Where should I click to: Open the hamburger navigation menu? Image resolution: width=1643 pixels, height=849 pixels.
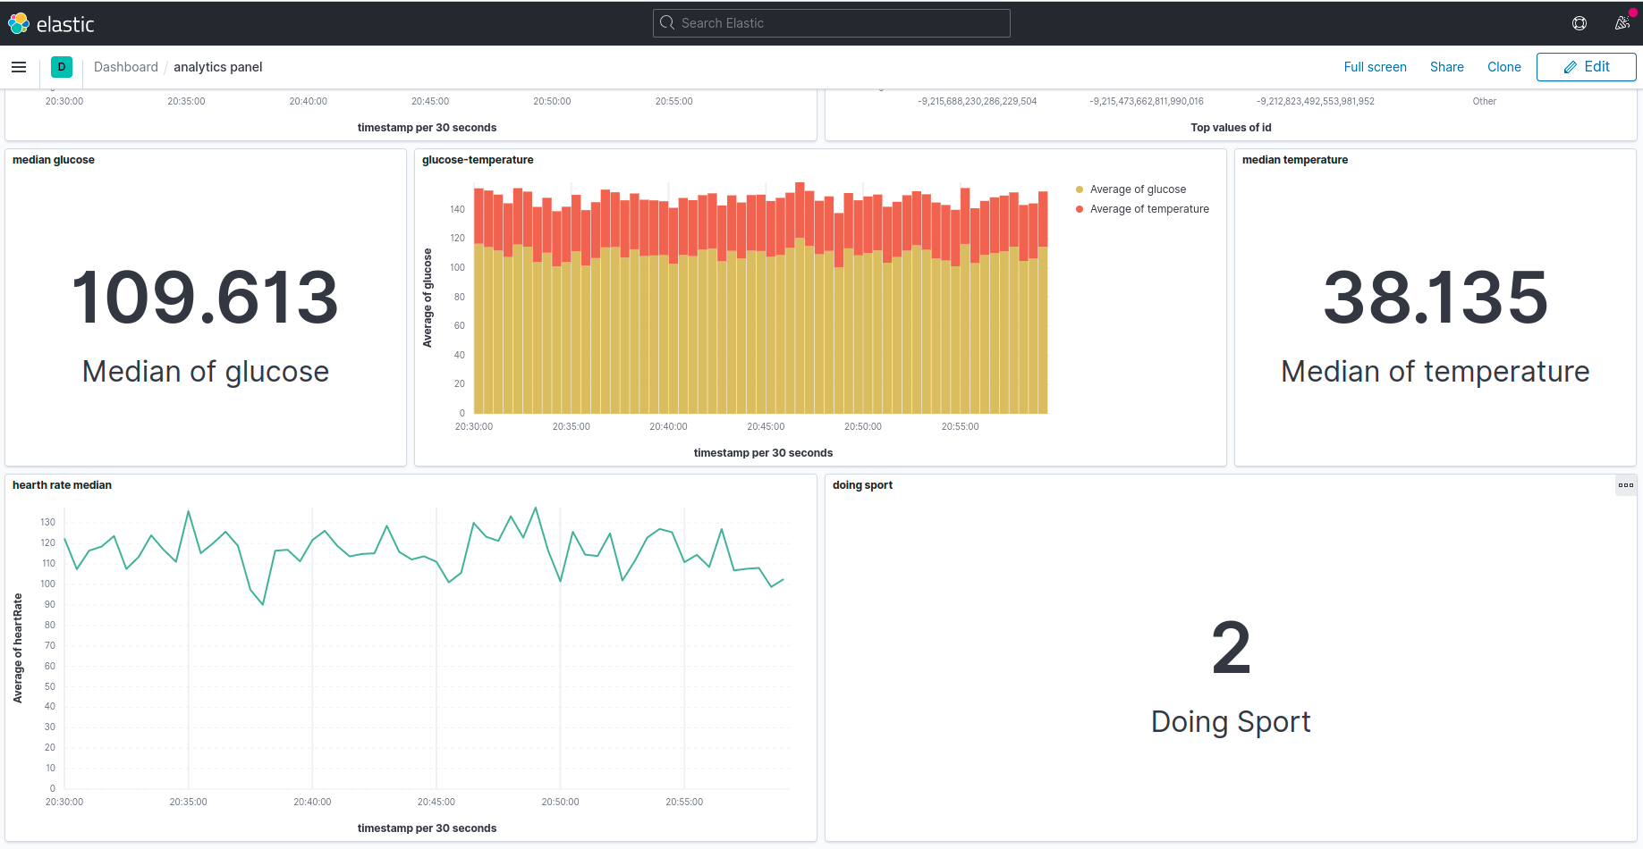pyautogui.click(x=19, y=67)
